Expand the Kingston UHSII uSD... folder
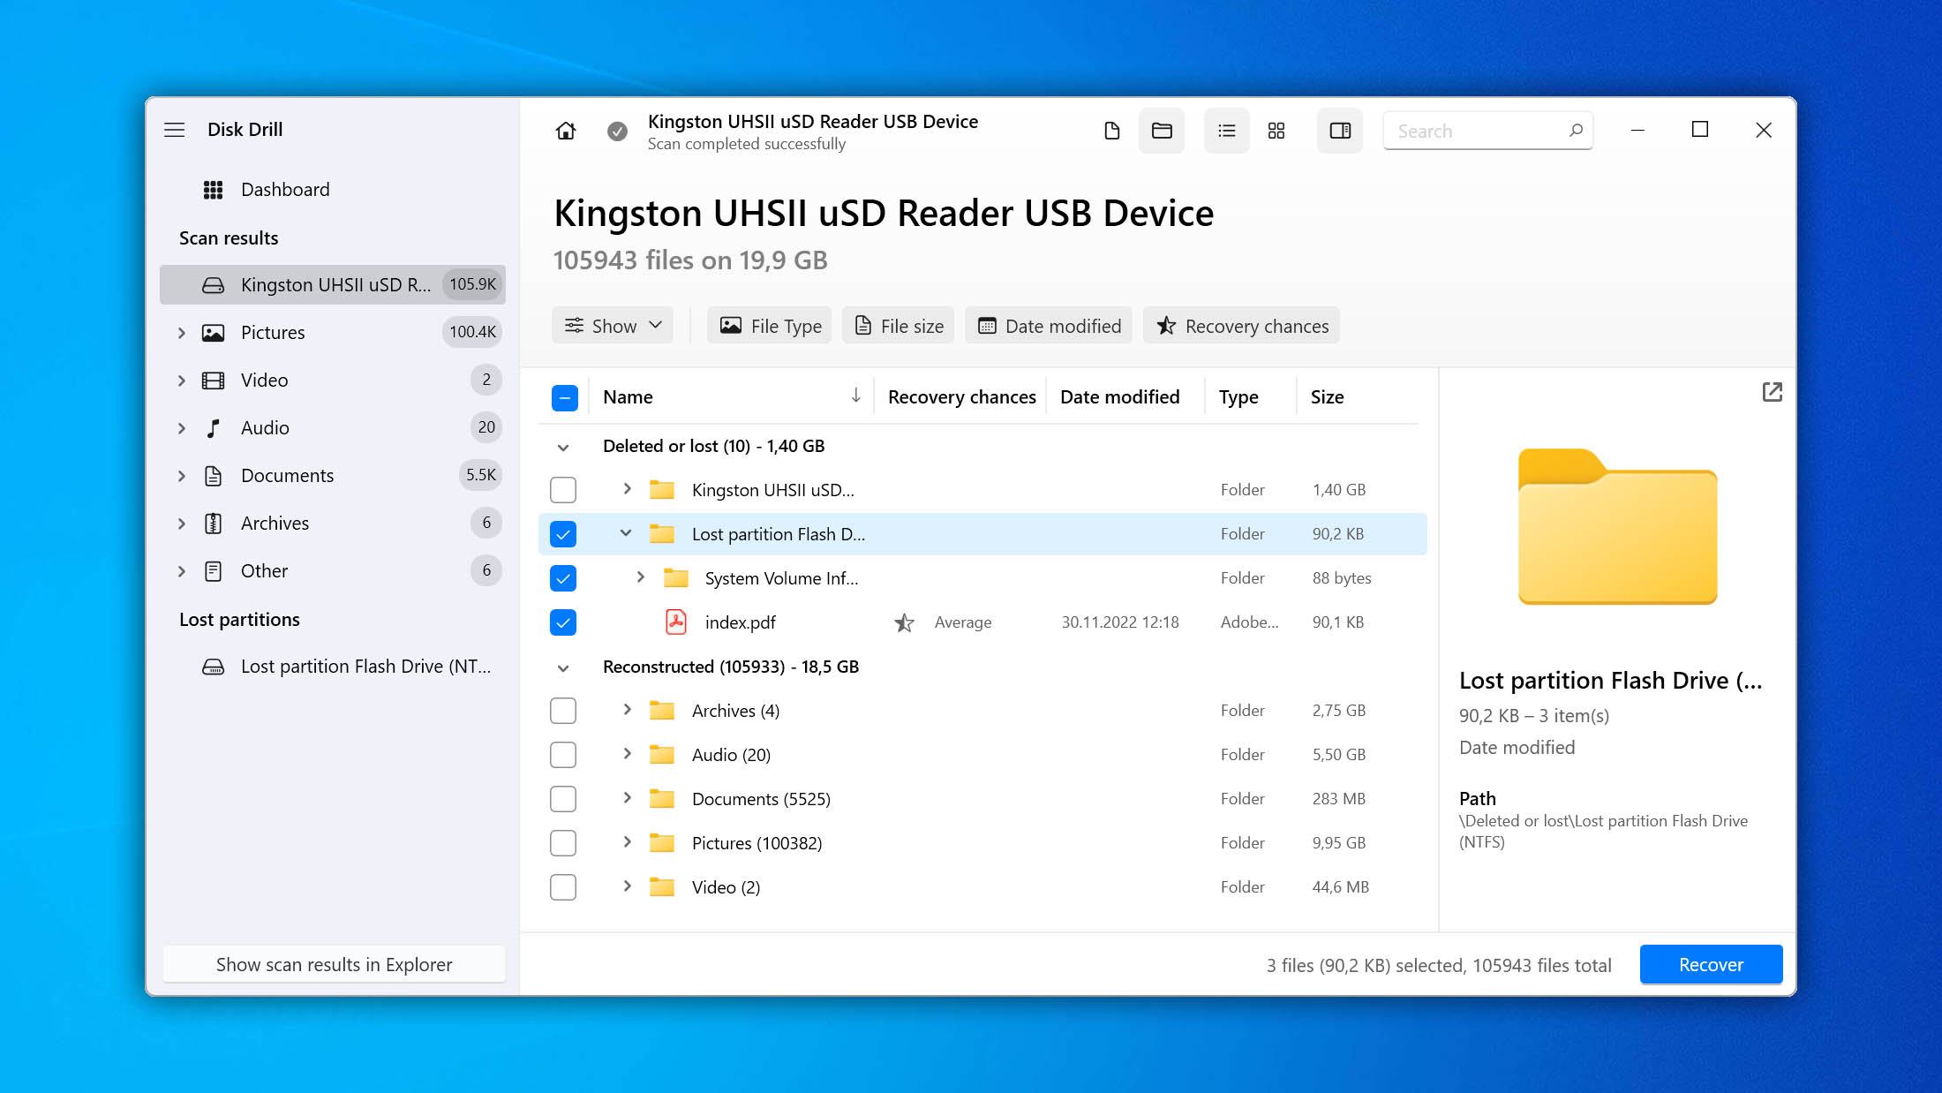 pyautogui.click(x=626, y=488)
